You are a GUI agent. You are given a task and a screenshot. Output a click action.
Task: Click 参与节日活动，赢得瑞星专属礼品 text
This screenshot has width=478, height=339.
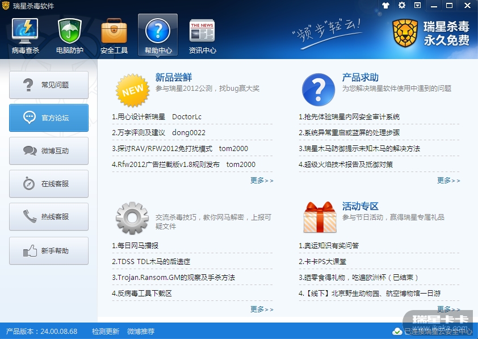click(393, 217)
